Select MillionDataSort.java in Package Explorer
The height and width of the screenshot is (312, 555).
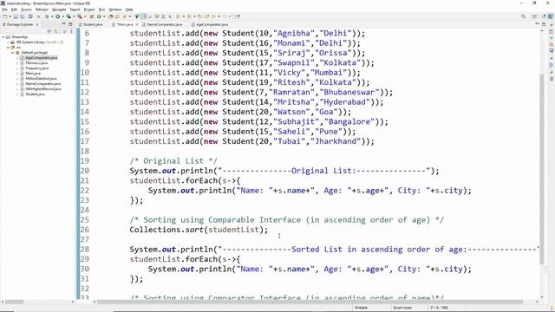[x=41, y=79]
